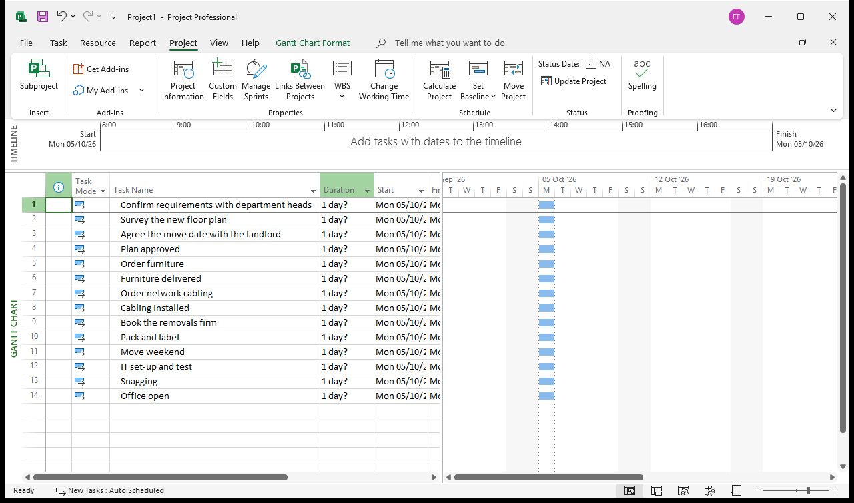Image resolution: width=854 pixels, height=503 pixels.
Task: Restore the inner project window
Action: 803,43
